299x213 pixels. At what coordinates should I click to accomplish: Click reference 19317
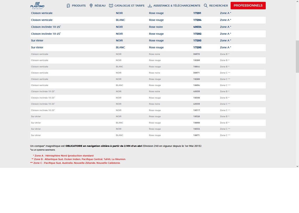coord(197,110)
